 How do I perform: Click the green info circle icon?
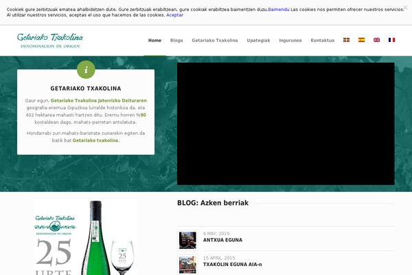(x=86, y=69)
